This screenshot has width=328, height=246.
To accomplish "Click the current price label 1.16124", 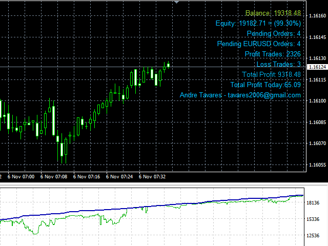I will (317, 67).
